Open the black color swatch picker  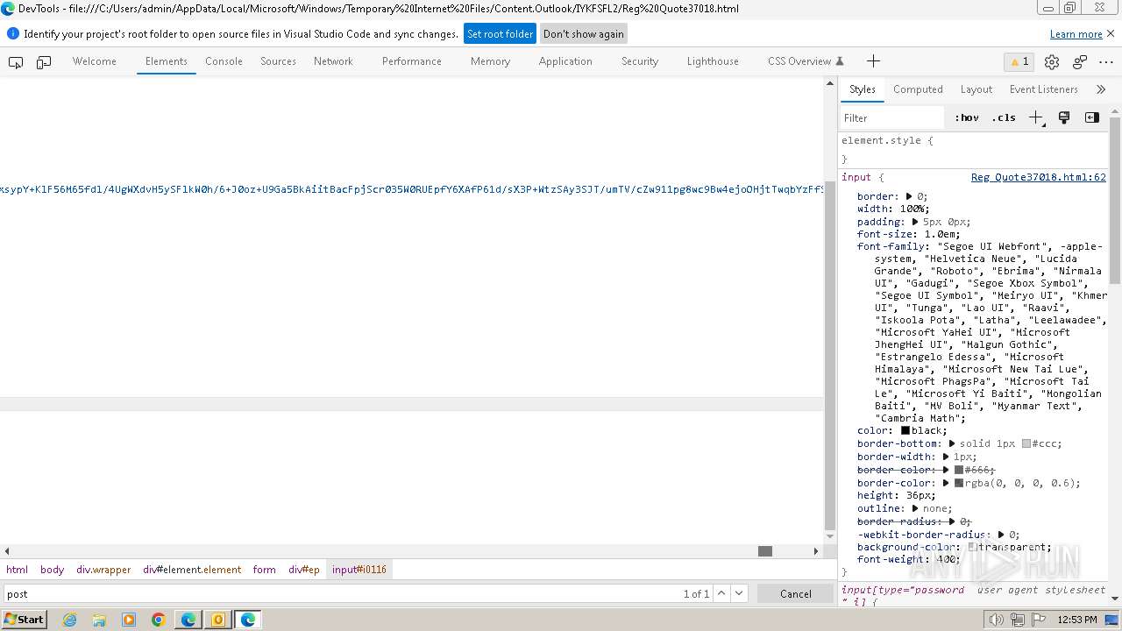(x=905, y=430)
